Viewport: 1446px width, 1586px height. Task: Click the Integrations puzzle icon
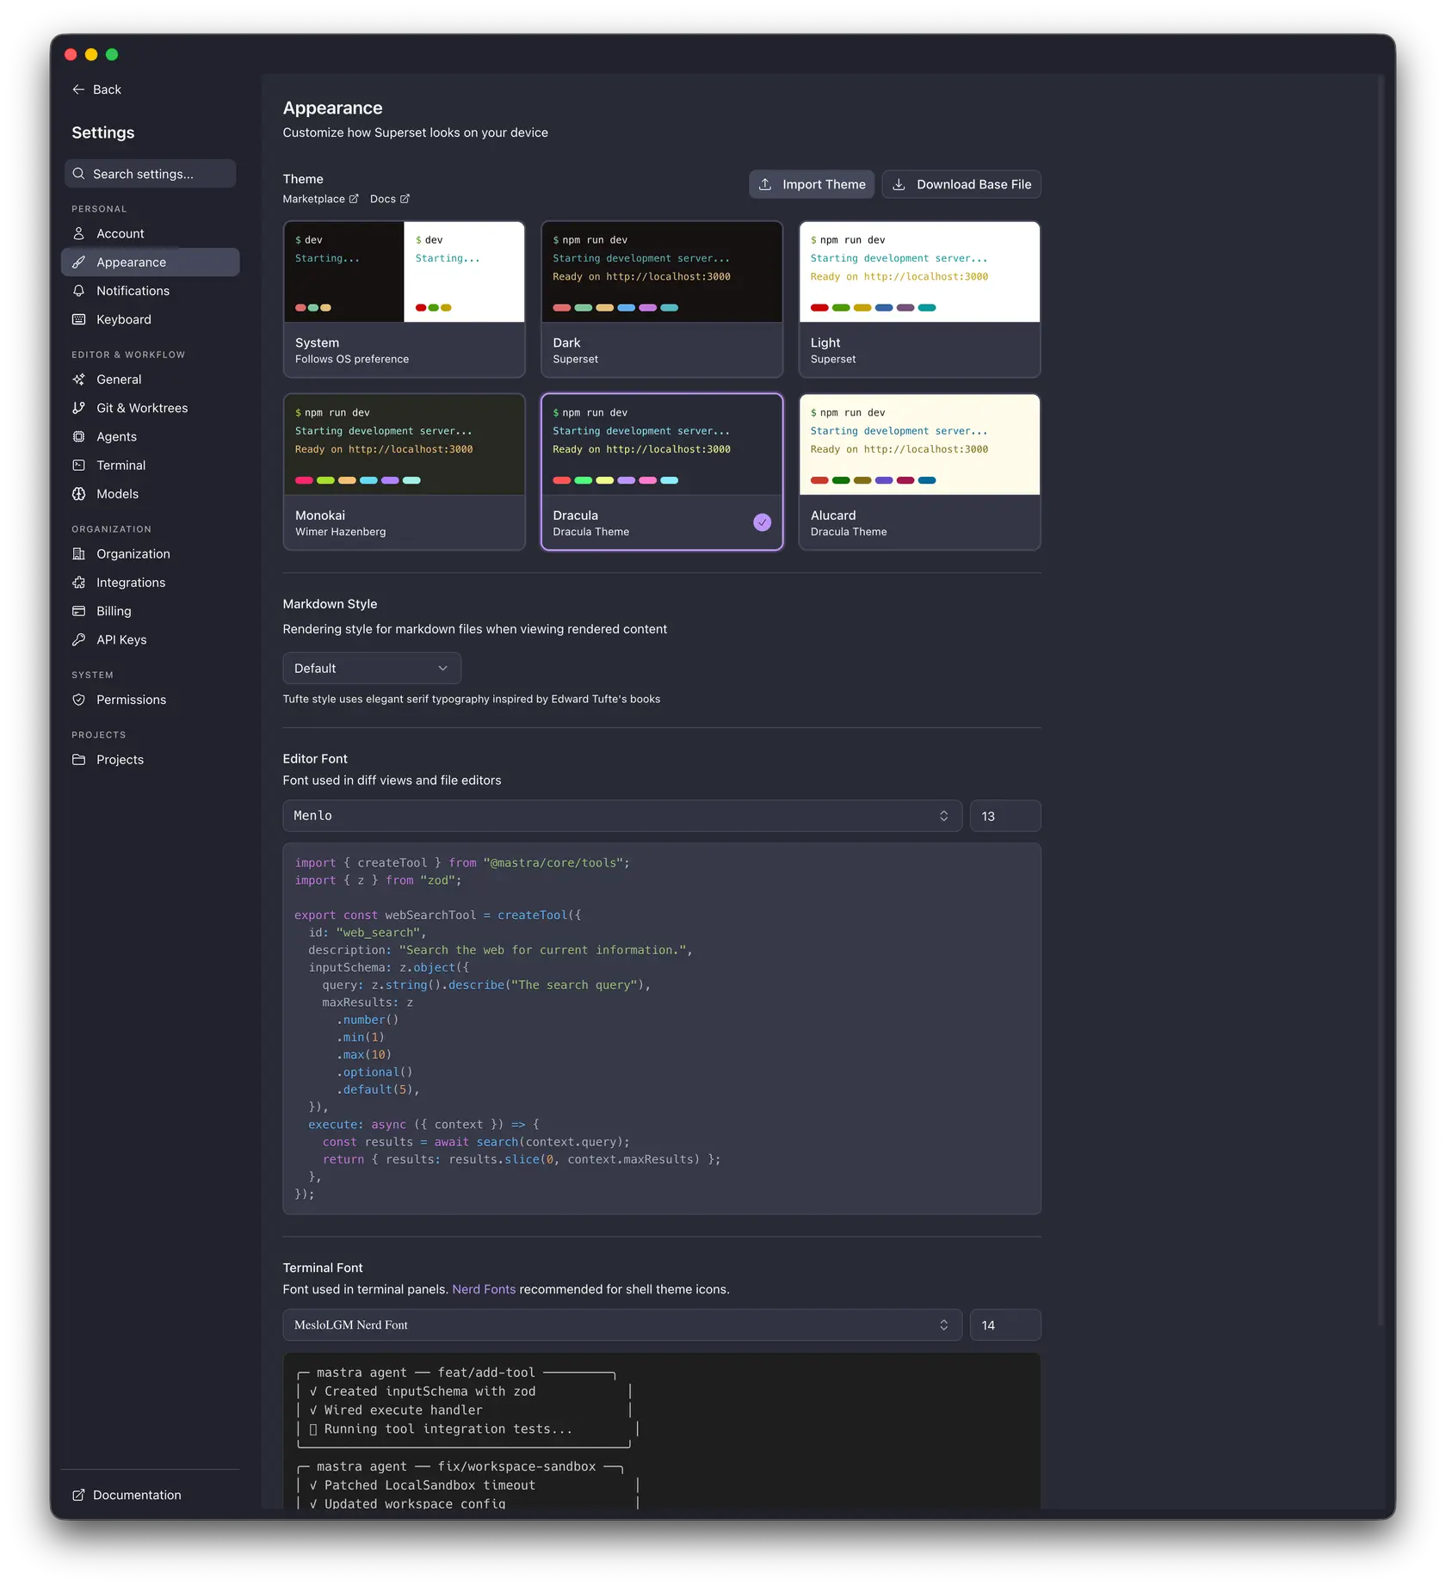coord(78,583)
